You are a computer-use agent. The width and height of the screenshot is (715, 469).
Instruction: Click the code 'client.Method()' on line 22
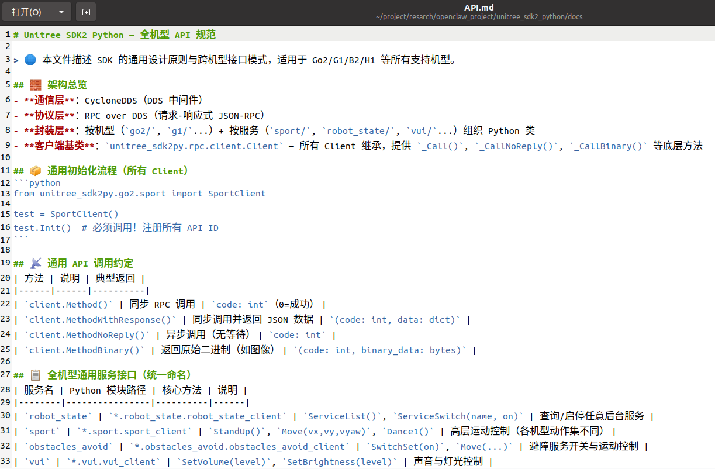(x=68, y=305)
